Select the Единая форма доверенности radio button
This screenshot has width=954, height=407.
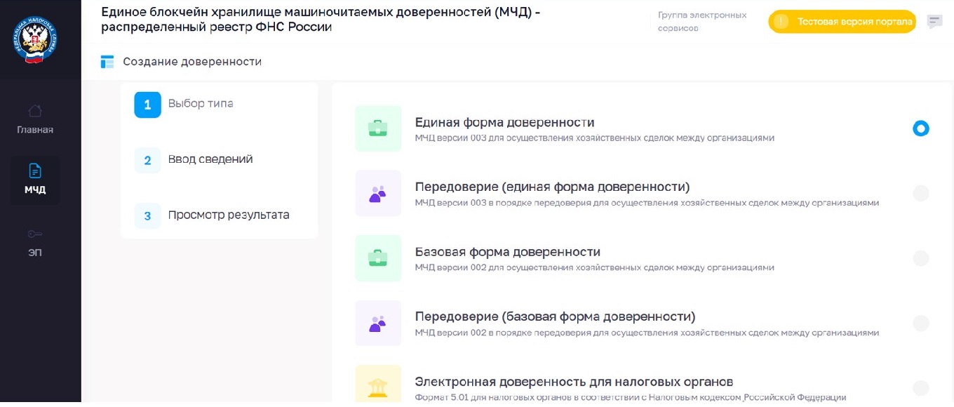[x=921, y=128]
